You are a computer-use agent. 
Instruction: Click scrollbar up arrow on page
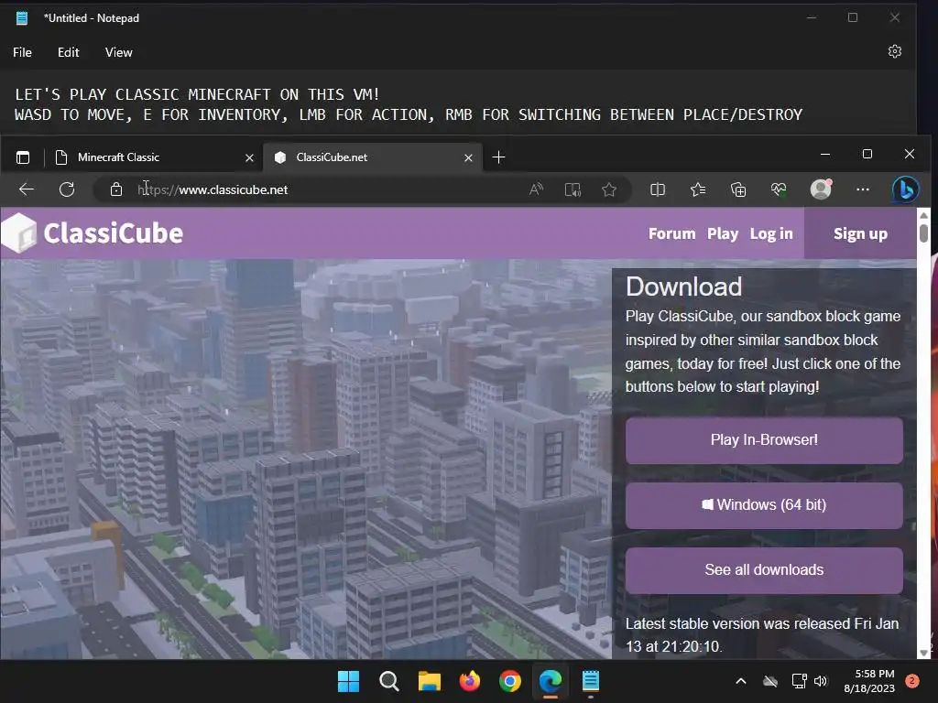coord(923,215)
